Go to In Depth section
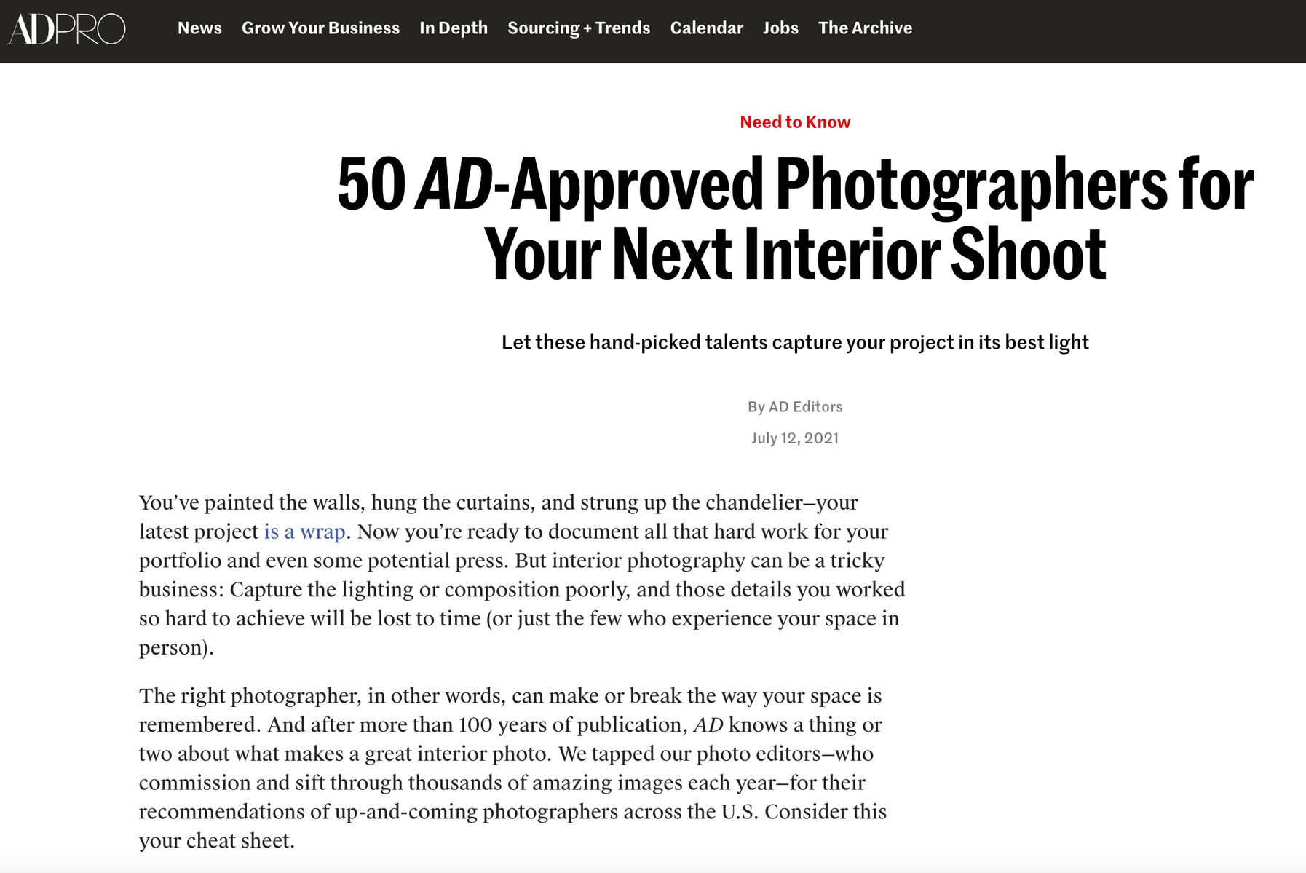Image resolution: width=1306 pixels, height=873 pixels. click(x=454, y=28)
